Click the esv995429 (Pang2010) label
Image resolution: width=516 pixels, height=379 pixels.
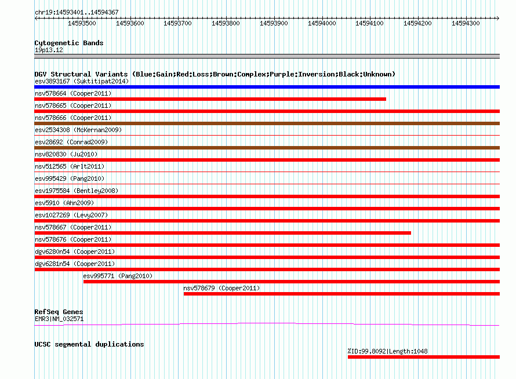click(x=70, y=178)
